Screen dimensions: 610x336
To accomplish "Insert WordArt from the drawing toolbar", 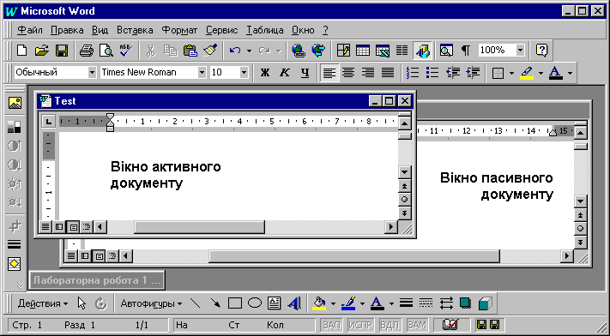I will pyautogui.click(x=294, y=303).
